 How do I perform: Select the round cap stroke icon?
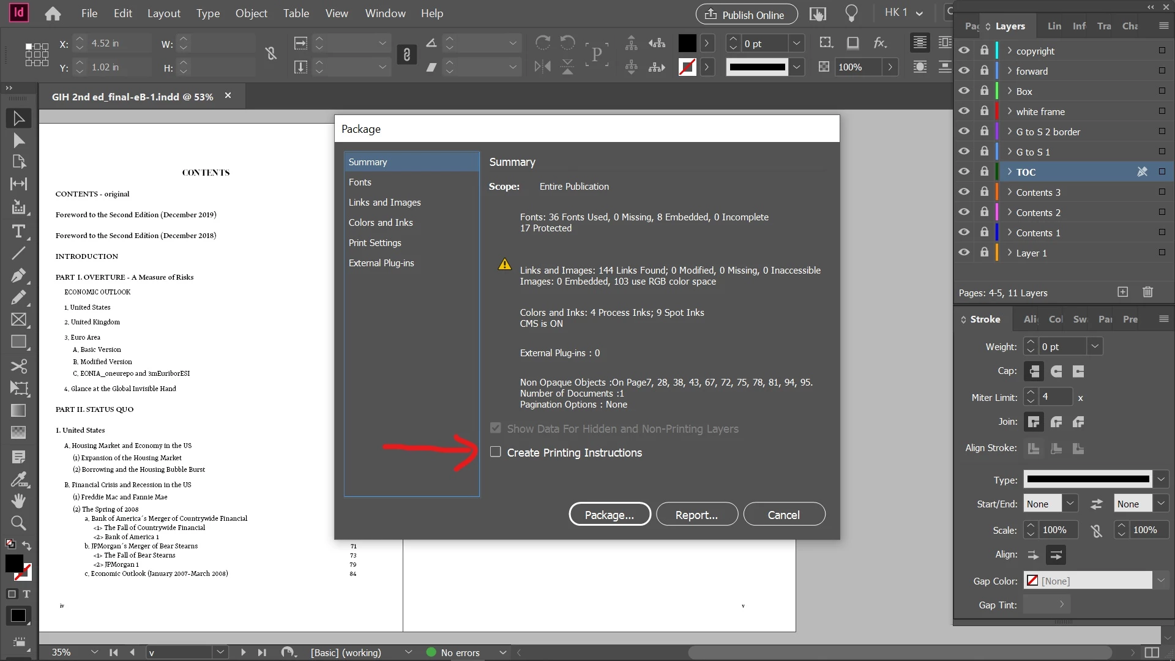tap(1056, 372)
